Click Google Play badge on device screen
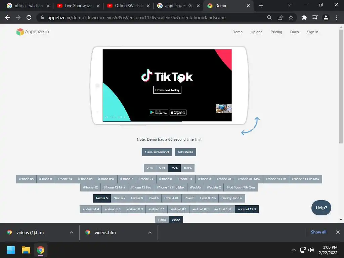344x258 pixels. pos(159,113)
